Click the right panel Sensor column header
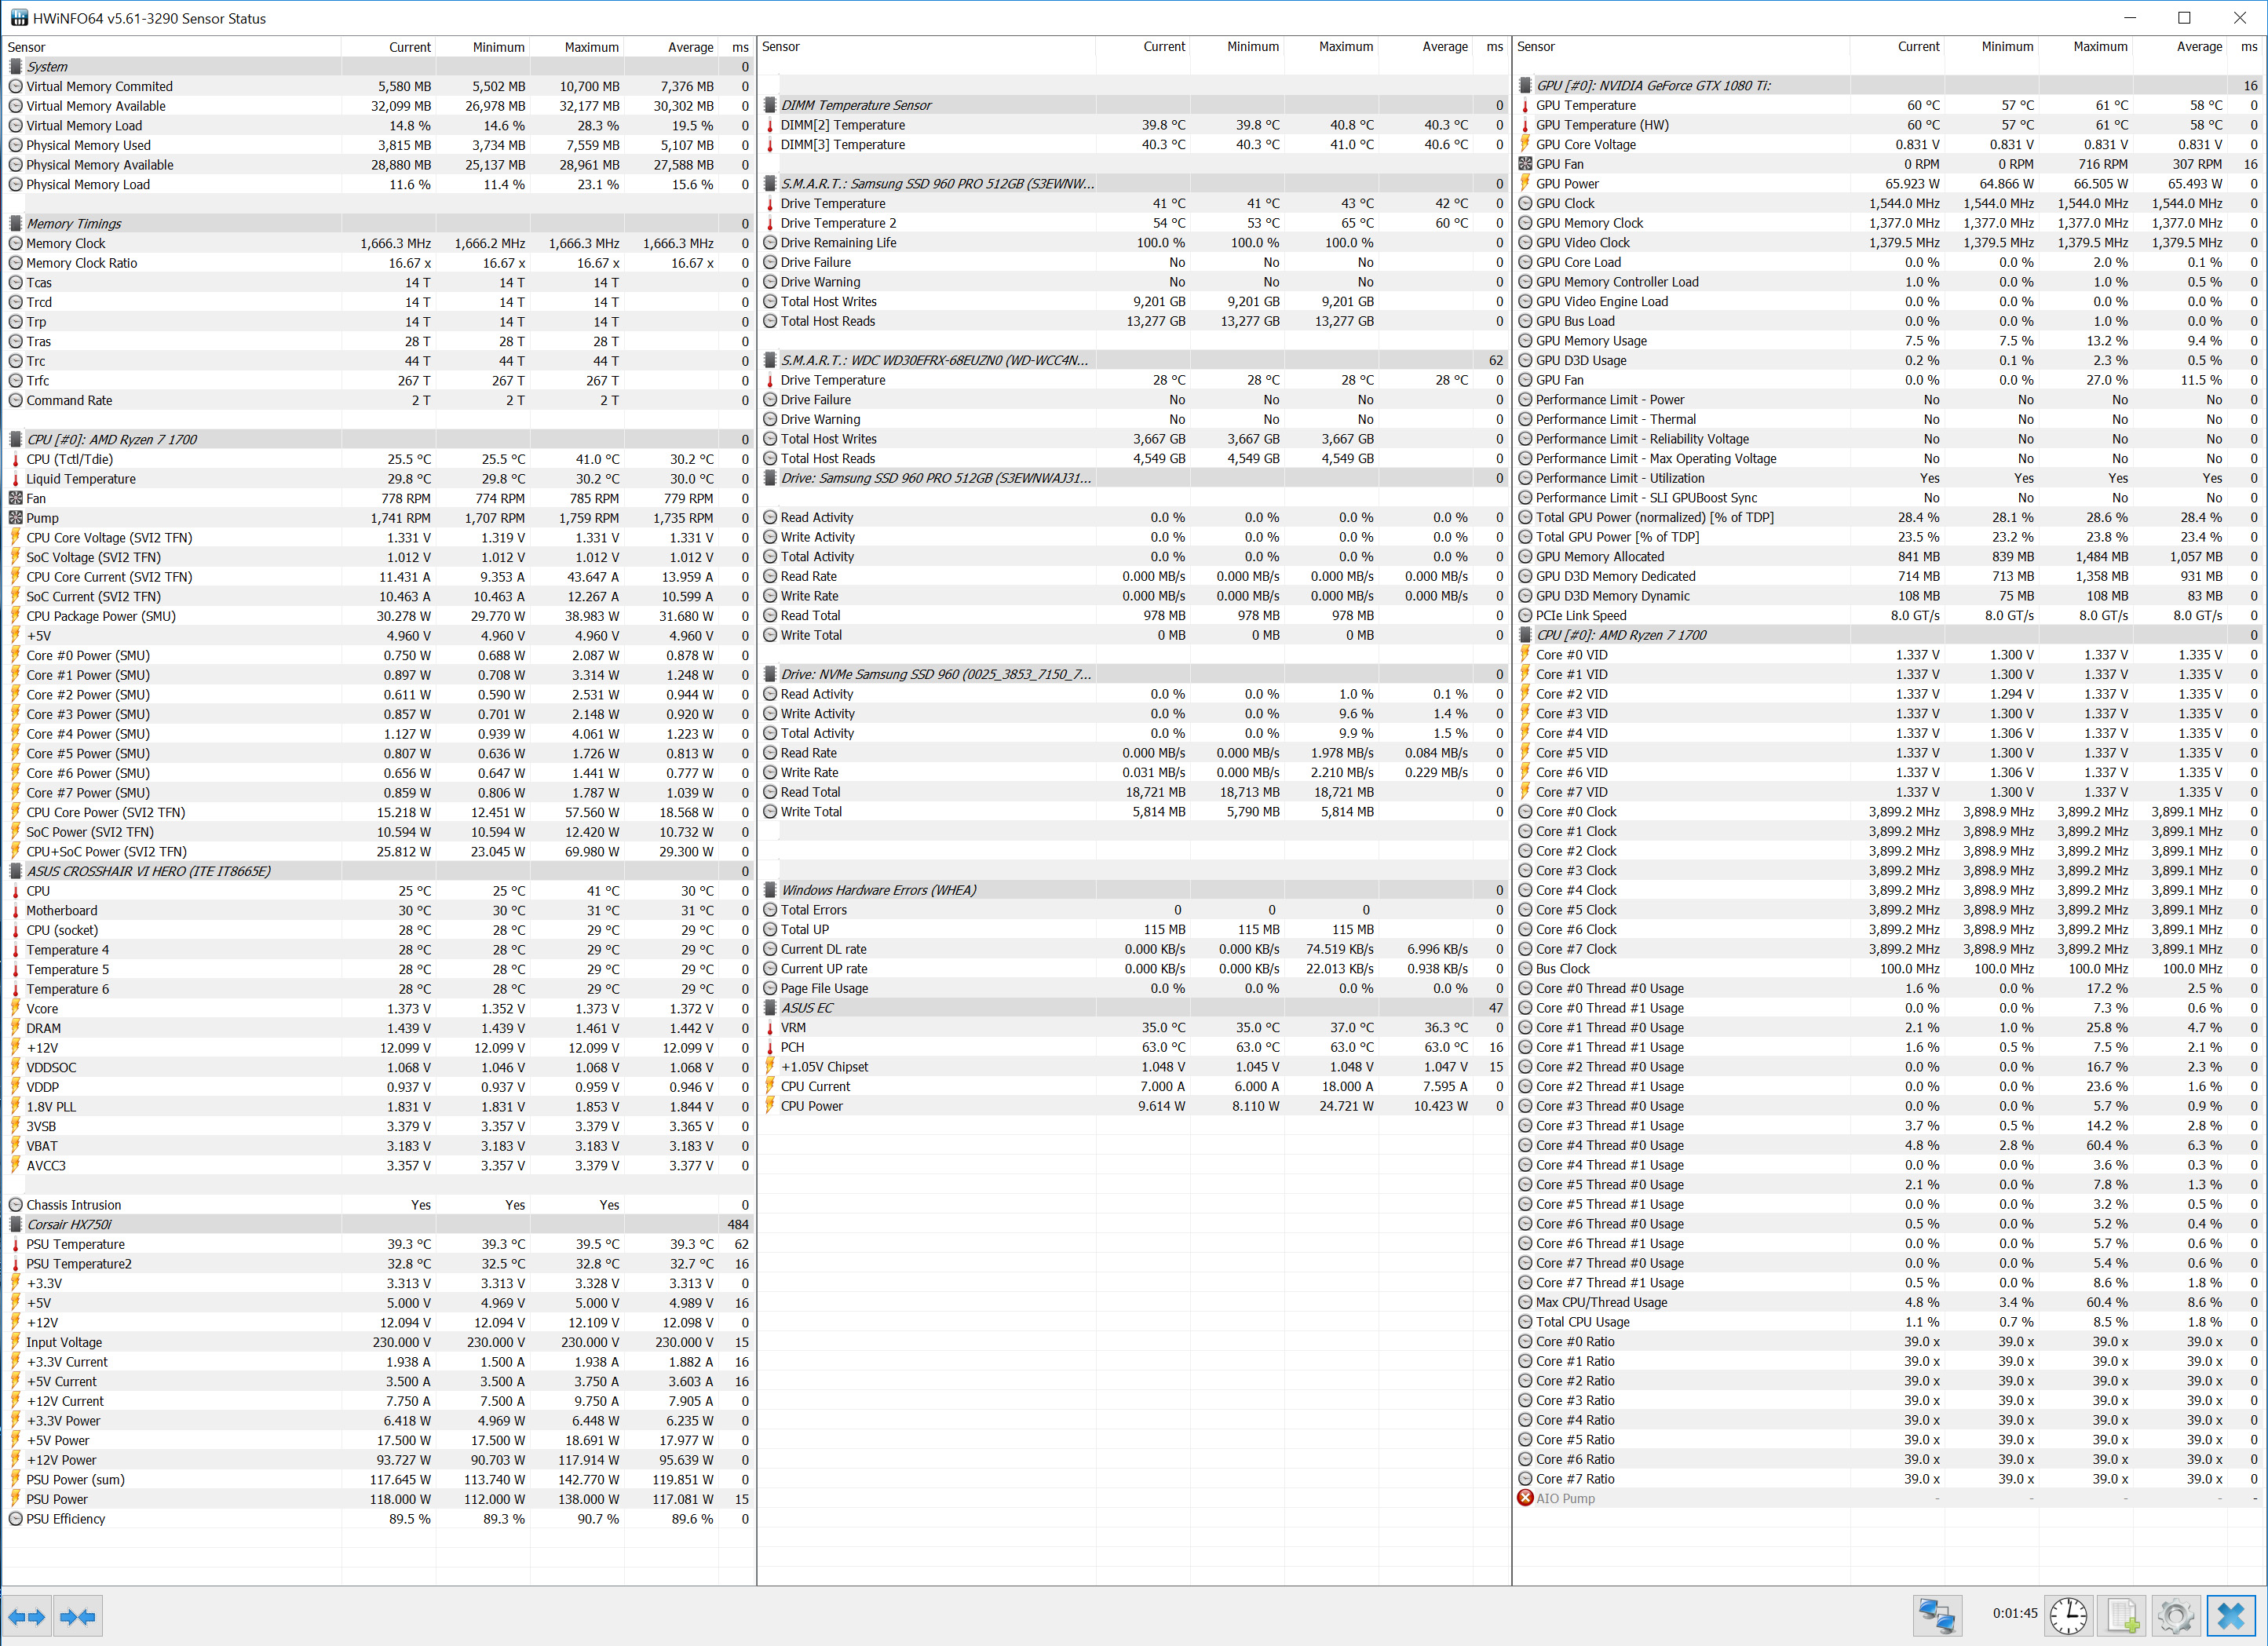 click(x=1536, y=47)
